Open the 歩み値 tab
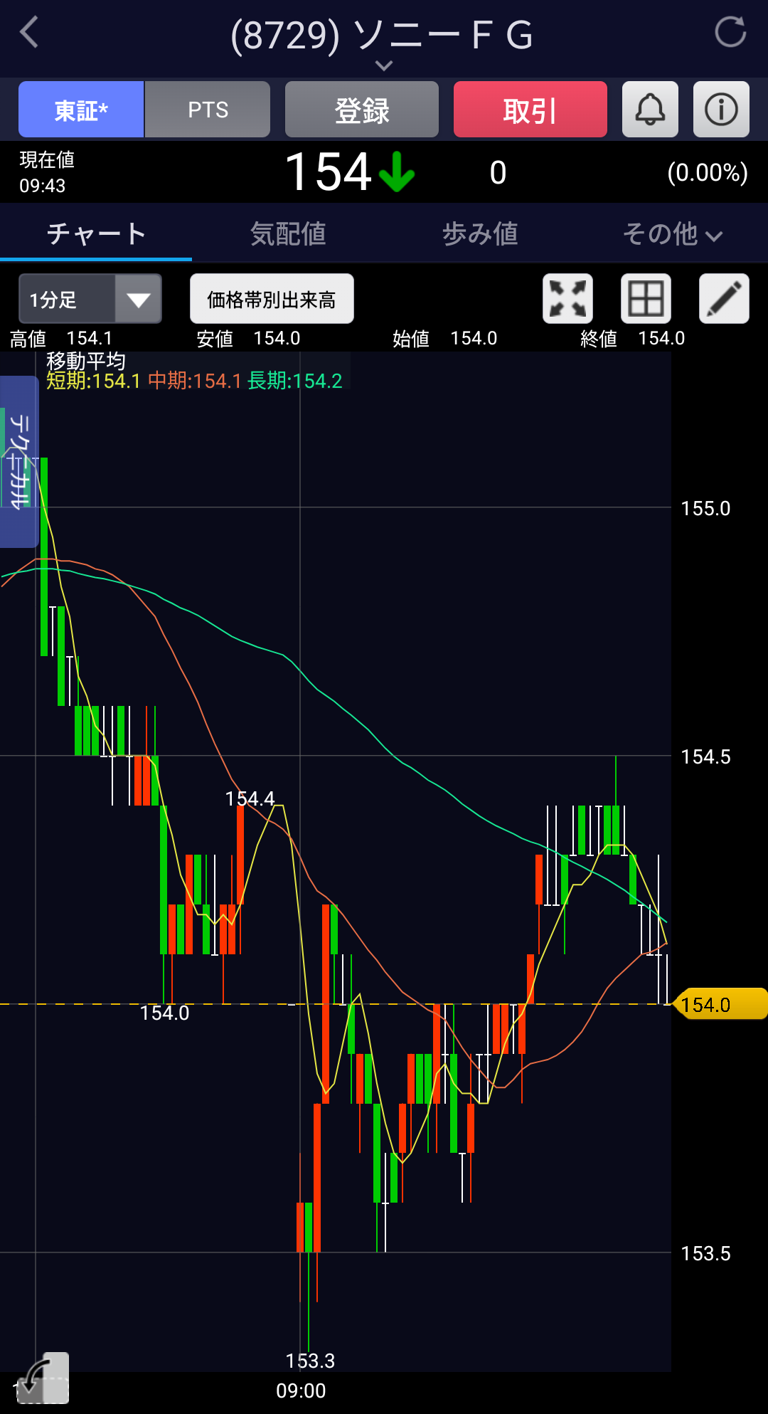 pyautogui.click(x=480, y=234)
